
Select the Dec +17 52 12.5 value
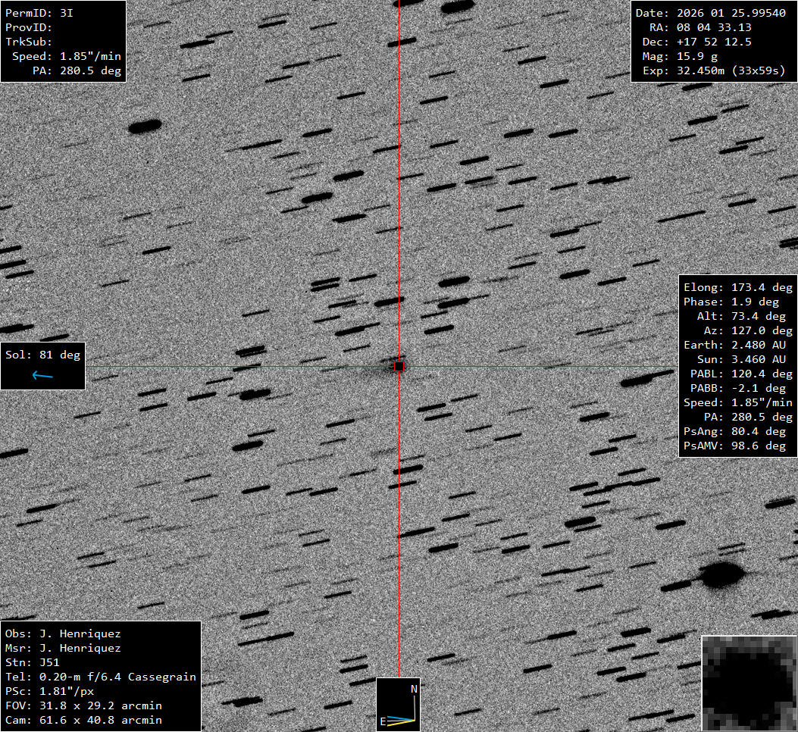coord(710,42)
